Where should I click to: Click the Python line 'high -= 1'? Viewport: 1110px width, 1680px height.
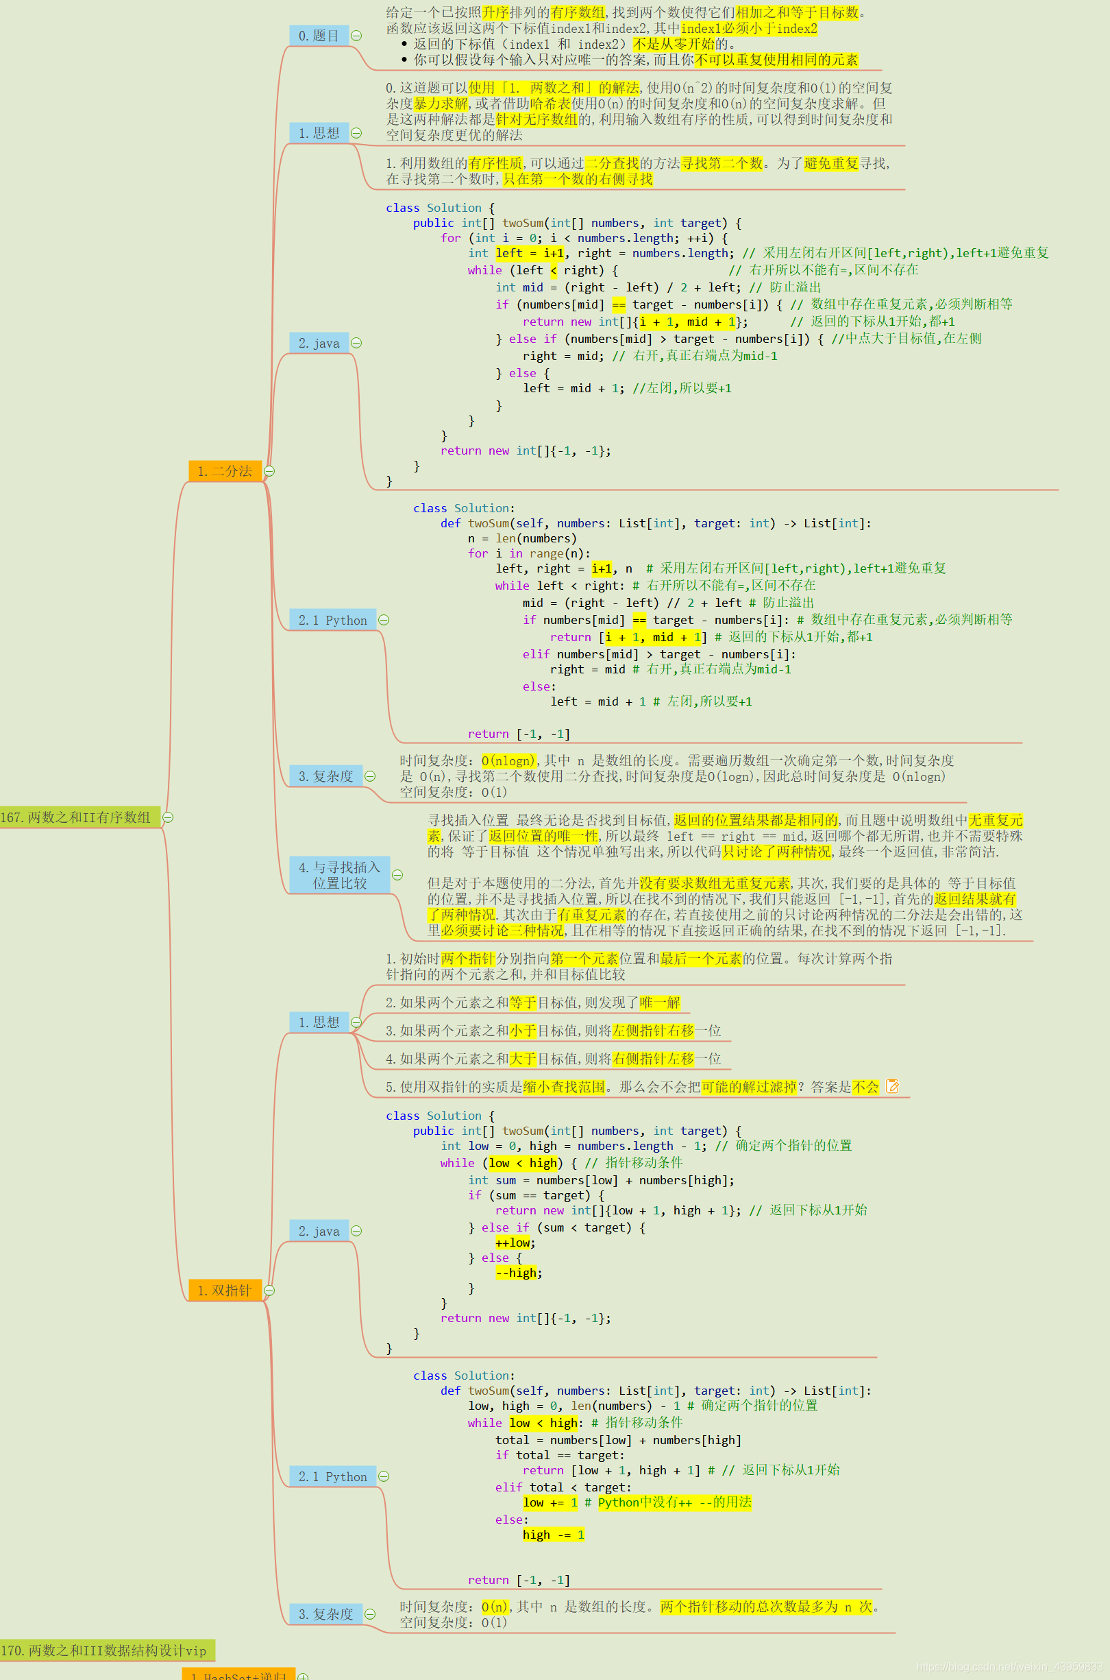pos(554,1534)
